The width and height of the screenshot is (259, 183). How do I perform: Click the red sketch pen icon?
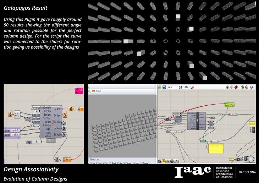[192, 87]
